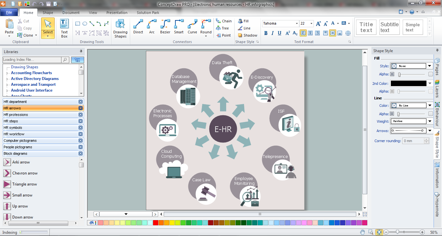Screen dimensions: 442x236
Task: Toggle Italic text formatting
Action: (x=272, y=33)
